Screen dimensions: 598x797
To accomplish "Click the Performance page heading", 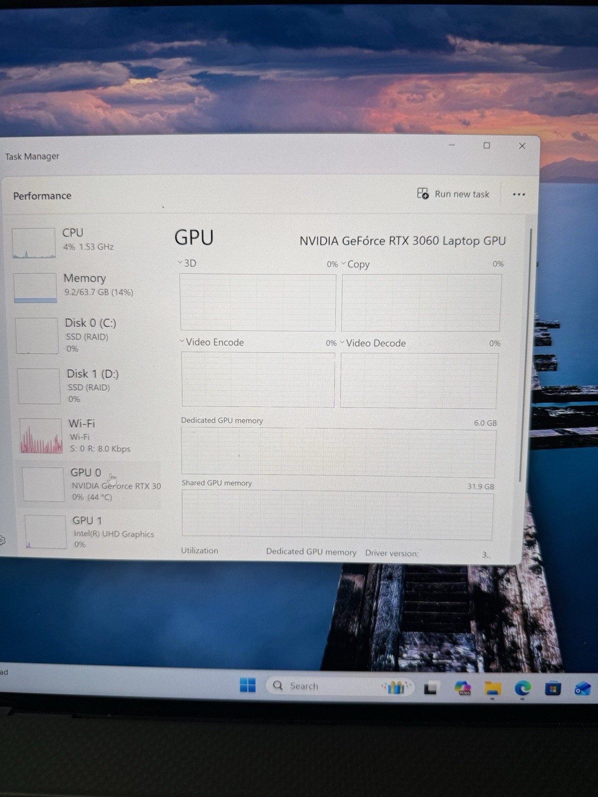I will click(x=42, y=196).
